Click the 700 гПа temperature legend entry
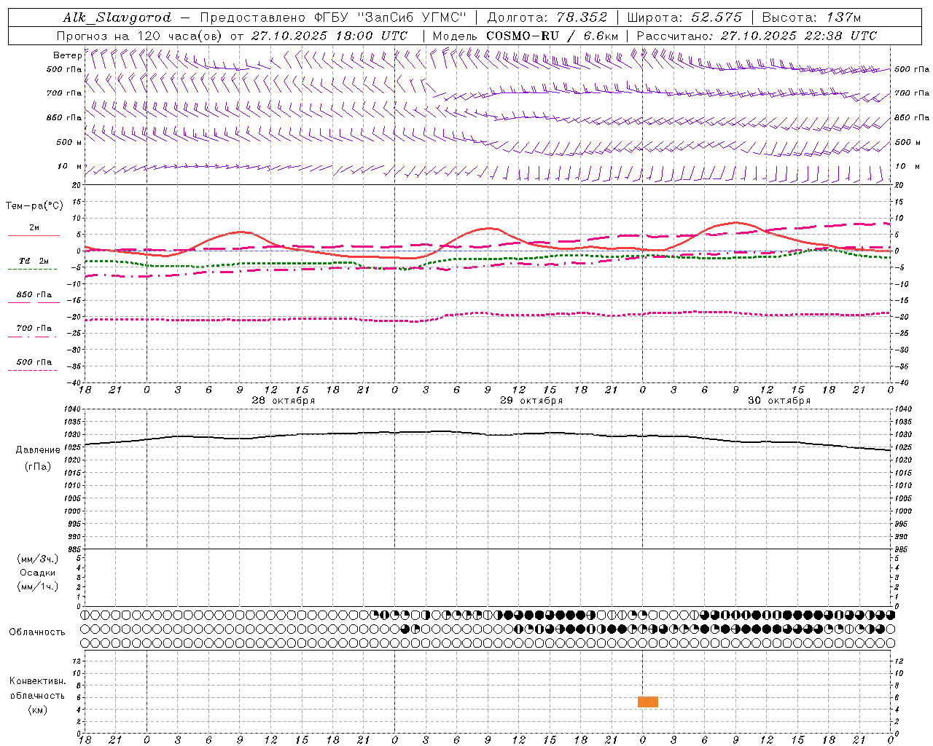Image resolution: width=933 pixels, height=746 pixels. coord(34,329)
